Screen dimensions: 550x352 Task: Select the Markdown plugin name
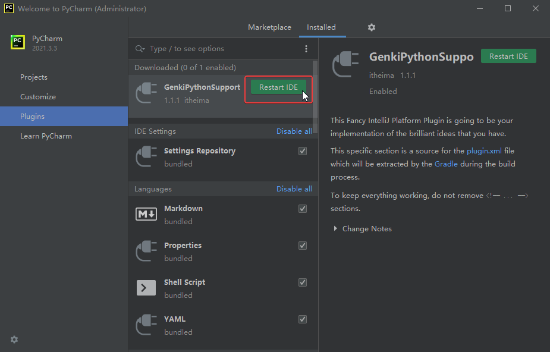point(183,209)
